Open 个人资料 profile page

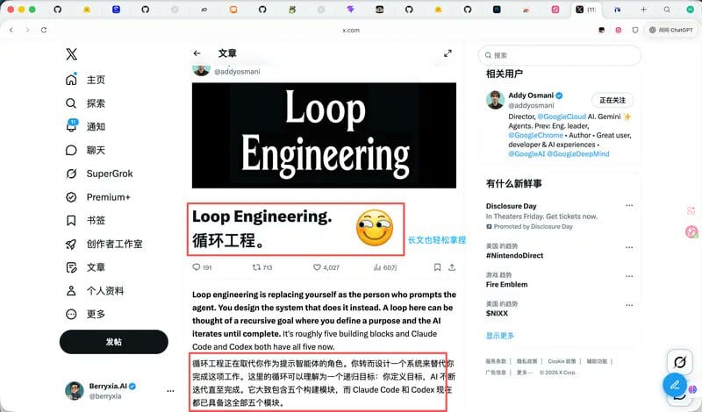click(95, 291)
